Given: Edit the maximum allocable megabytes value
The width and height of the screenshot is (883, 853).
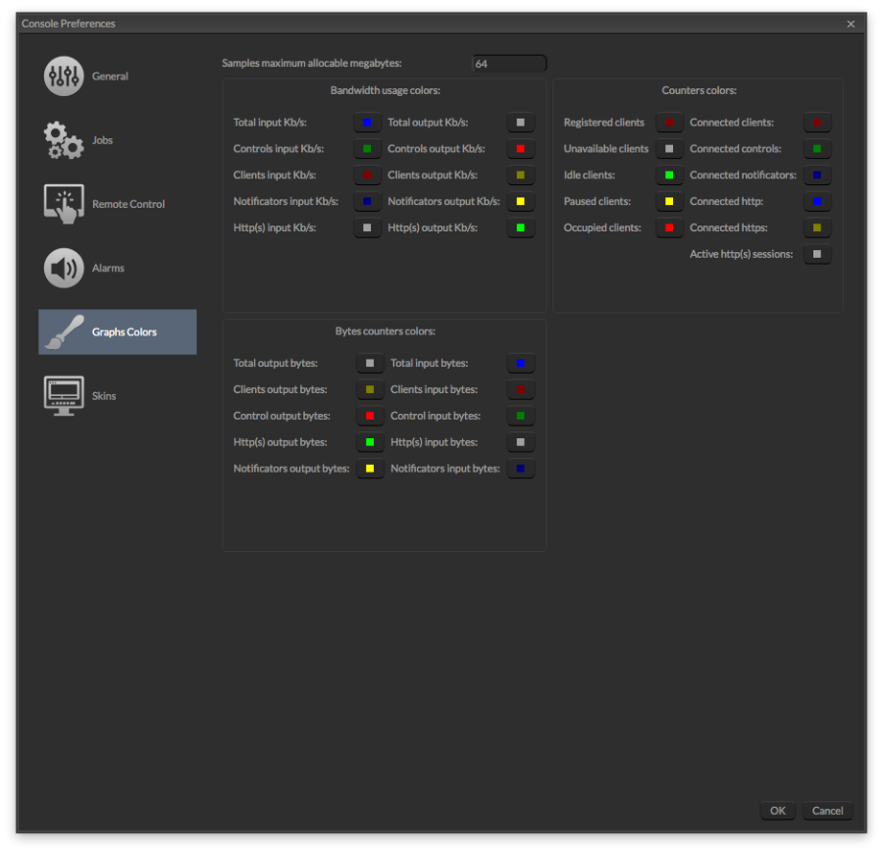Looking at the screenshot, I should point(509,63).
